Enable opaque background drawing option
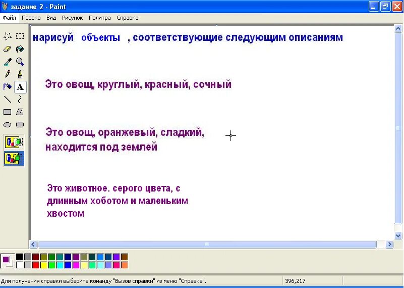 point(14,142)
